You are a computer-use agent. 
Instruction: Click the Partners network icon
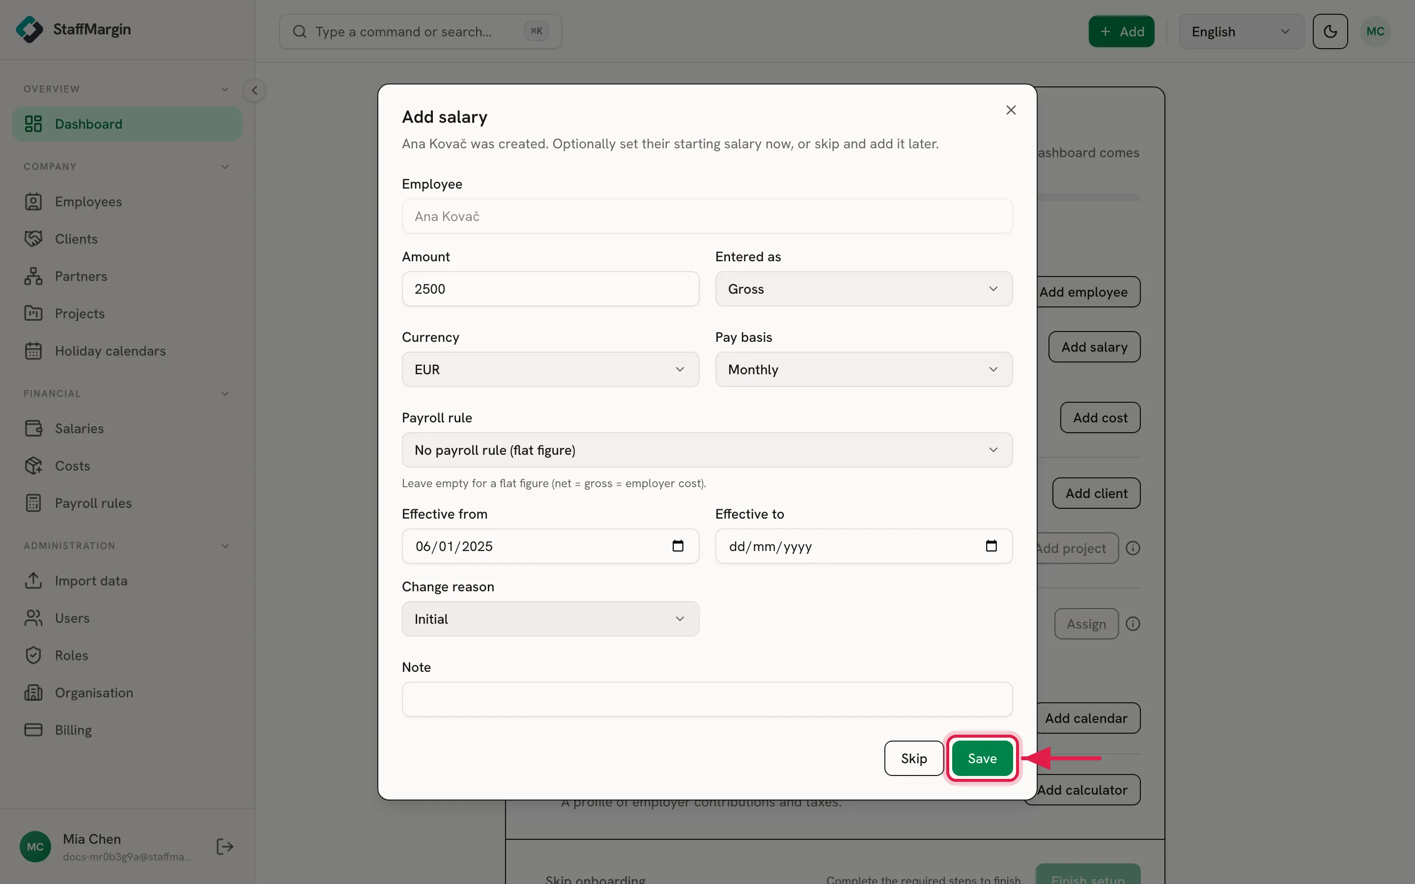(x=33, y=276)
